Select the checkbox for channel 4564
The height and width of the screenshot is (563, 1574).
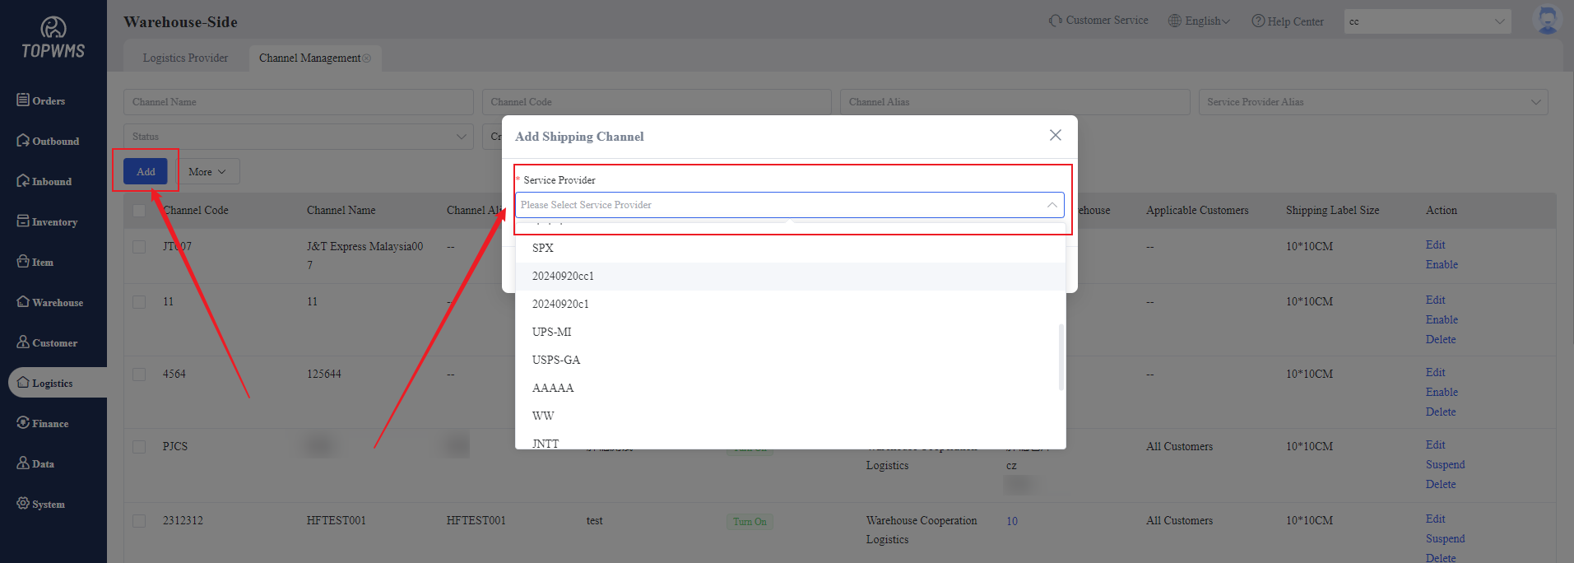[x=139, y=375]
